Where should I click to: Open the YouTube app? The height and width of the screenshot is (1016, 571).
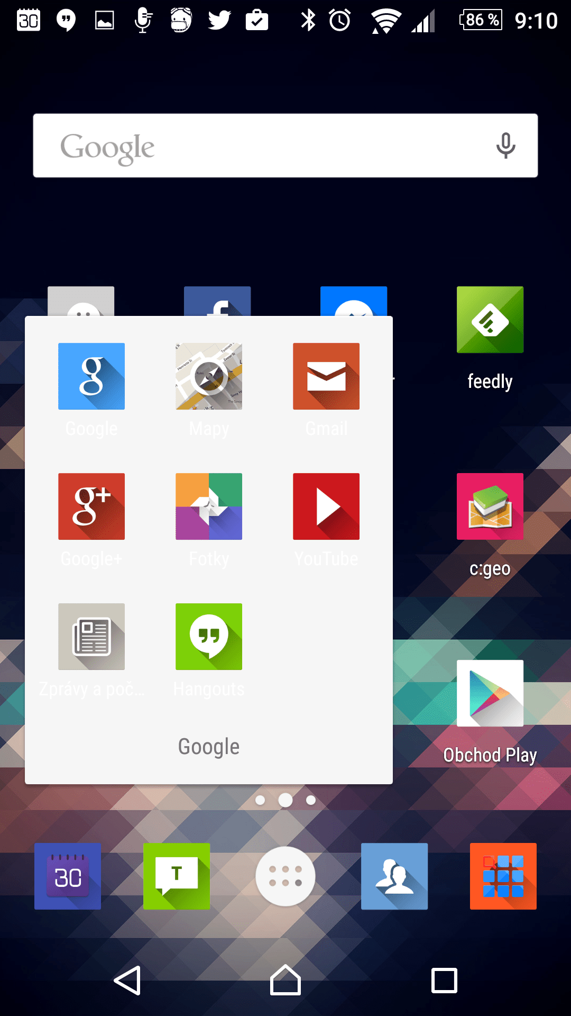[x=326, y=506]
